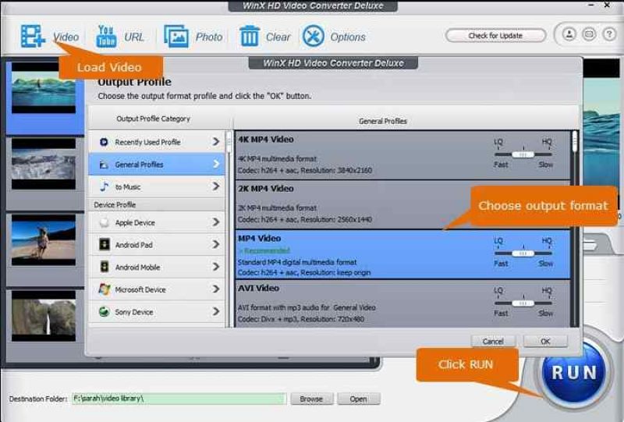The height and width of the screenshot is (422, 624).
Task: Open the YouTube URL downloader icon
Action: 106,37
